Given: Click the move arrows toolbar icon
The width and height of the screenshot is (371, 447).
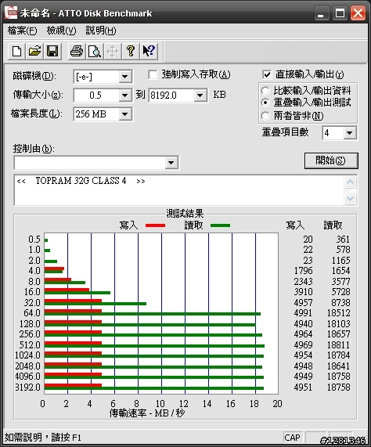Looking at the screenshot, I should tap(113, 52).
